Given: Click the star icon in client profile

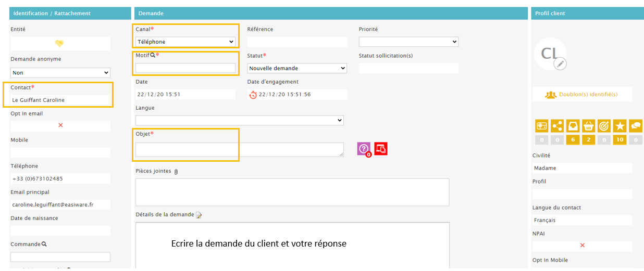Looking at the screenshot, I should [x=620, y=125].
